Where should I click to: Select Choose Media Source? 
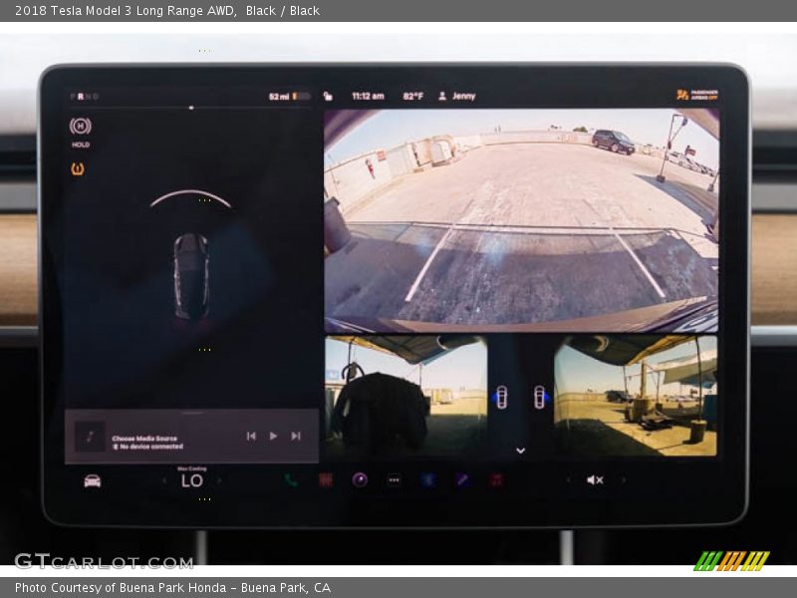pyautogui.click(x=144, y=439)
